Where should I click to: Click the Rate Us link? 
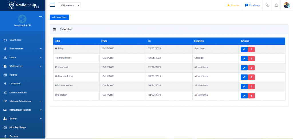[233, 5]
